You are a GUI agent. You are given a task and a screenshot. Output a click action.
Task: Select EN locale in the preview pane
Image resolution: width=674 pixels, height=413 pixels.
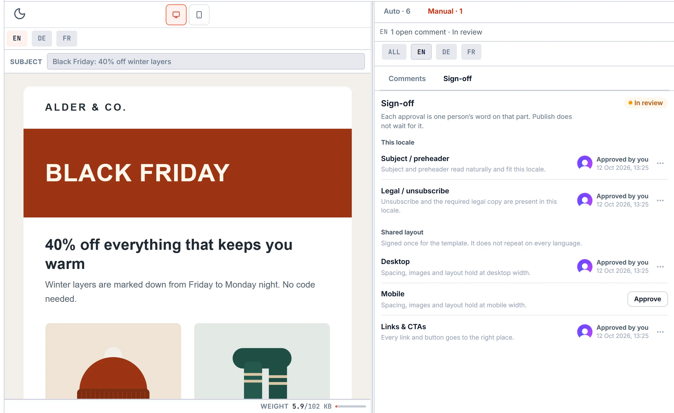coord(17,38)
